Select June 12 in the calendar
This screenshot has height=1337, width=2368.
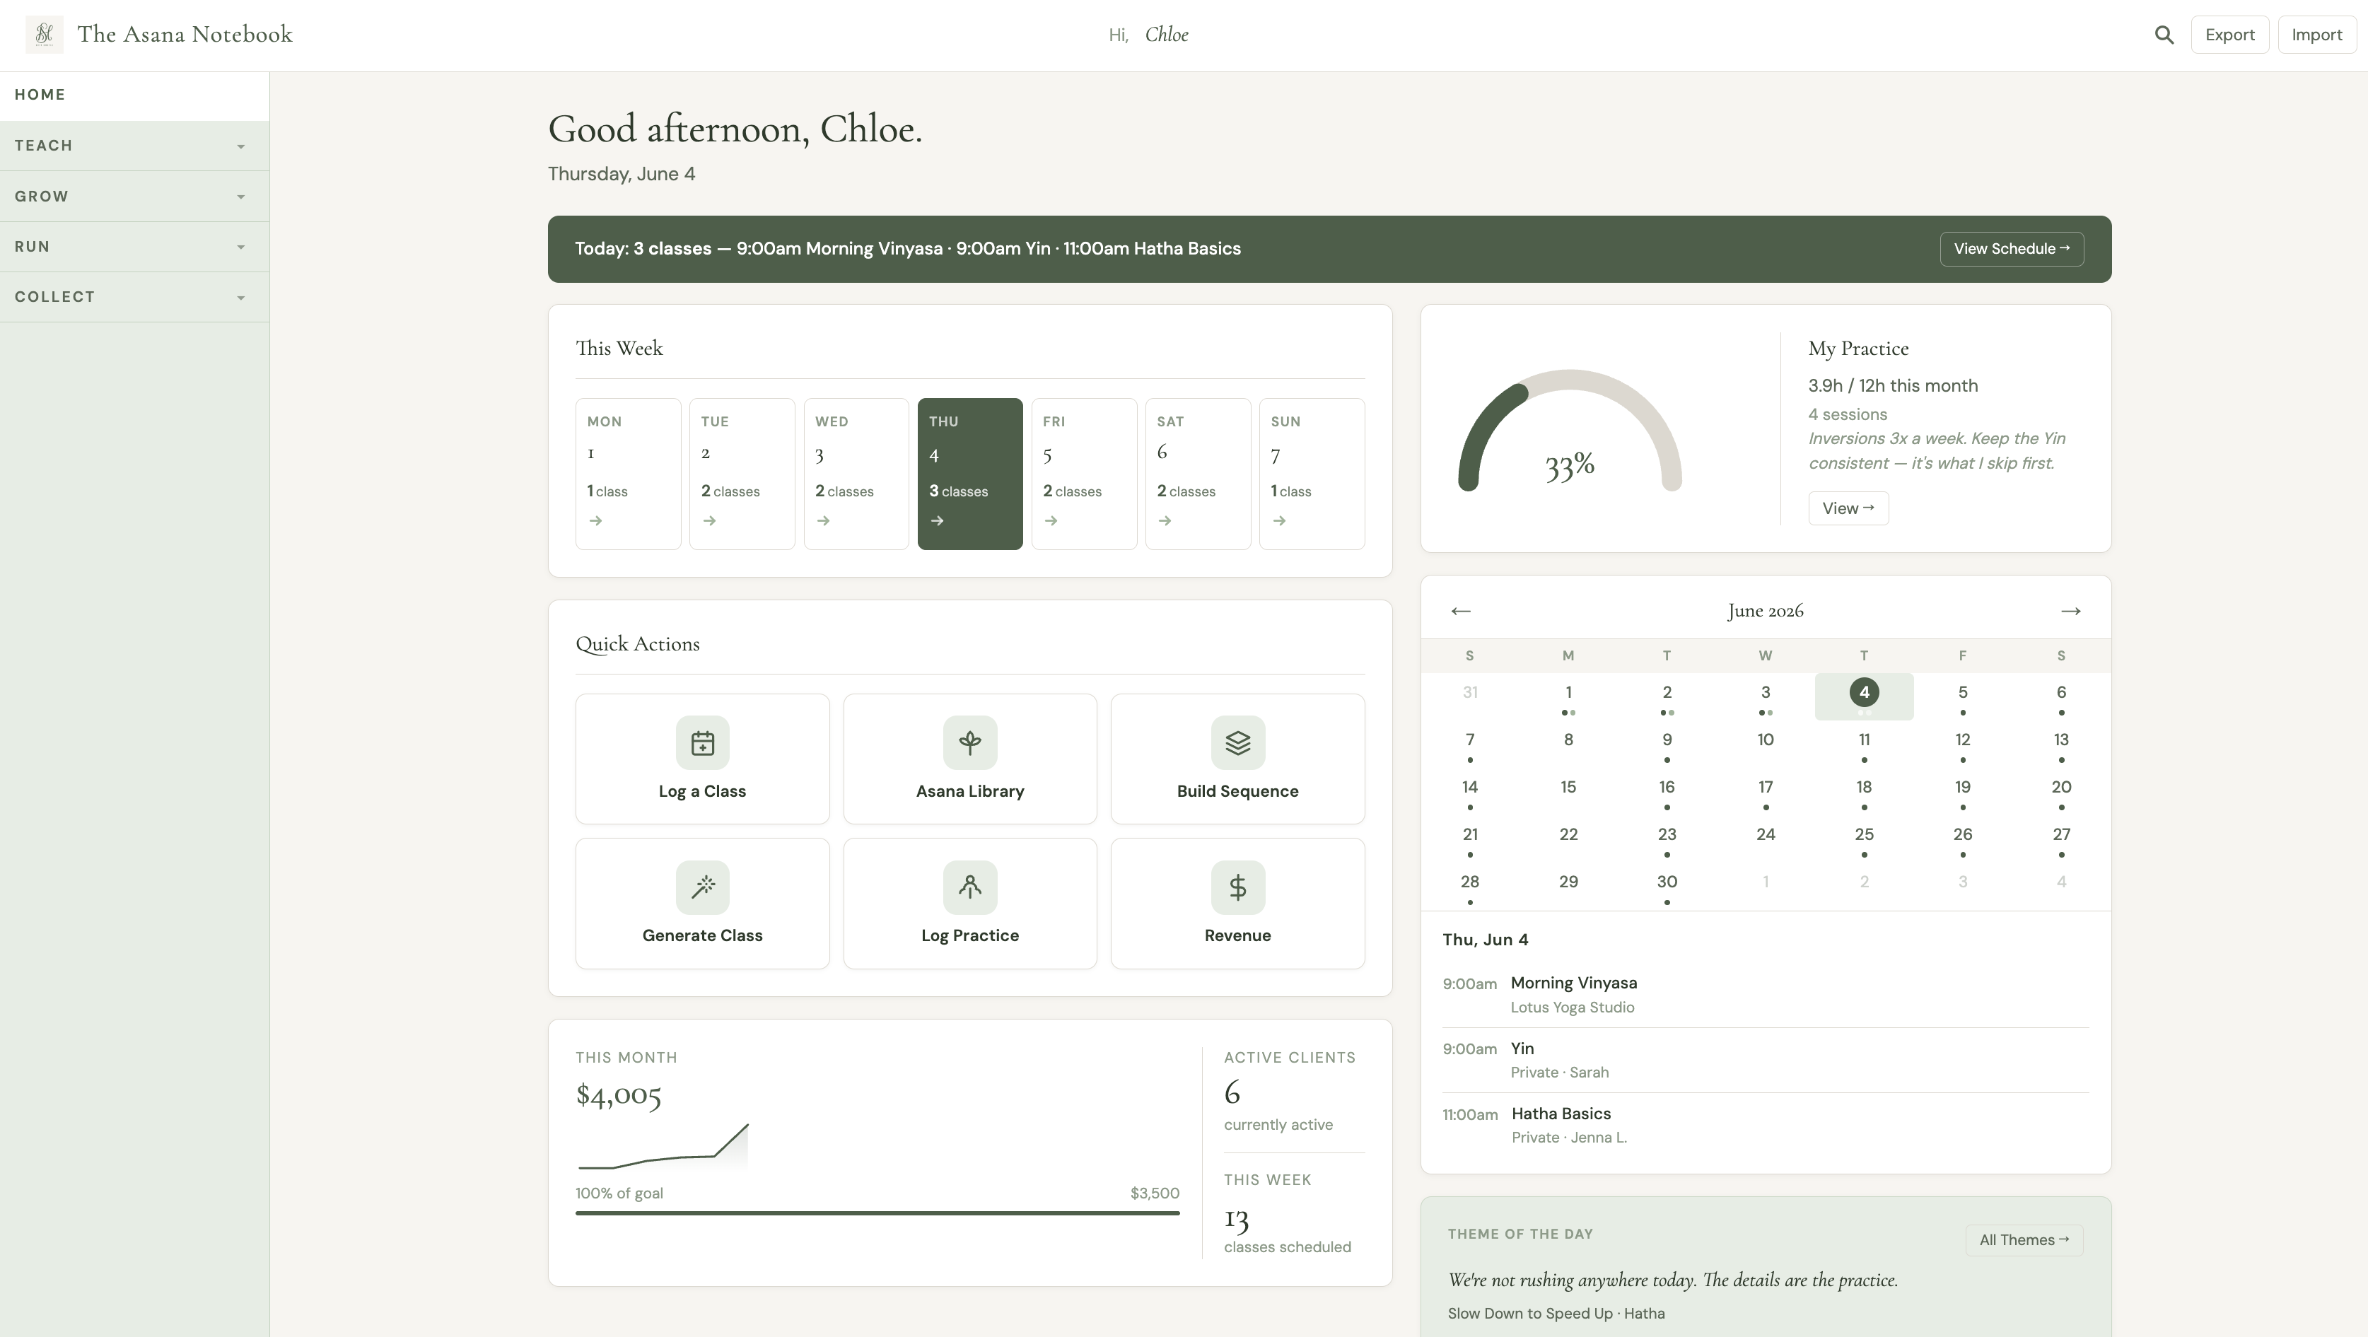pyautogui.click(x=1963, y=745)
